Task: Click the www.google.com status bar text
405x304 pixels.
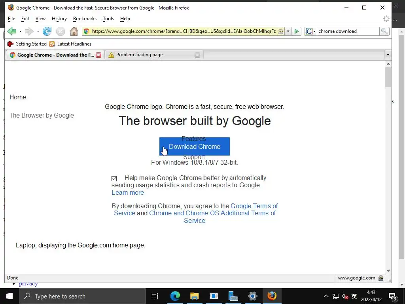Action: [x=356, y=278]
